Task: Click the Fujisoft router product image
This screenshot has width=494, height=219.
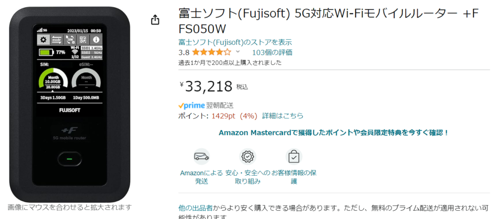Action: click(69, 104)
